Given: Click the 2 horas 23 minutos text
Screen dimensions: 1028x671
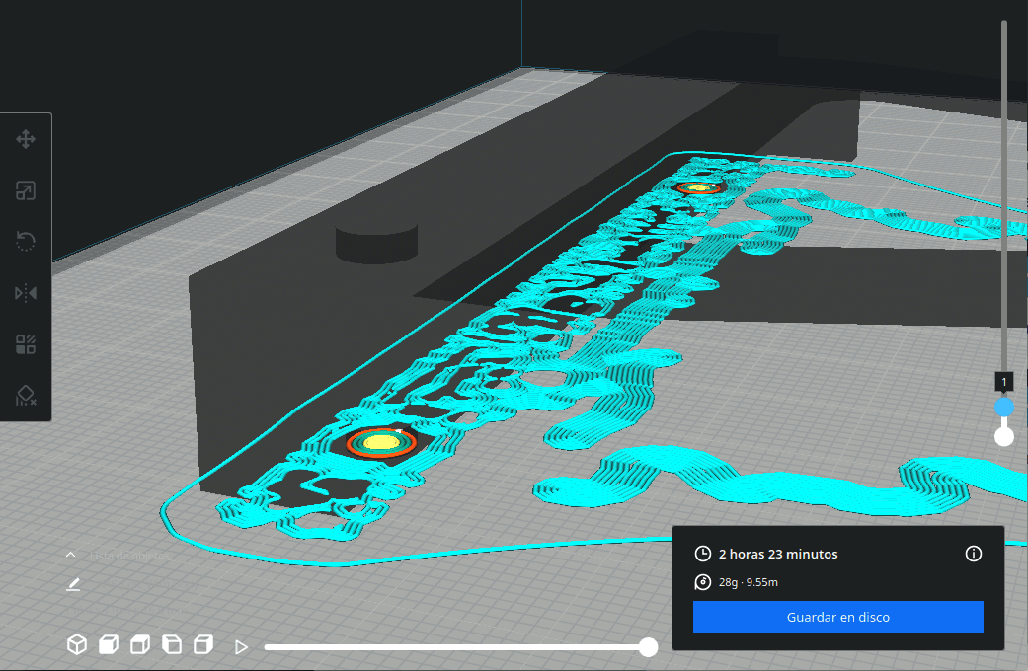Looking at the screenshot, I should [x=778, y=554].
